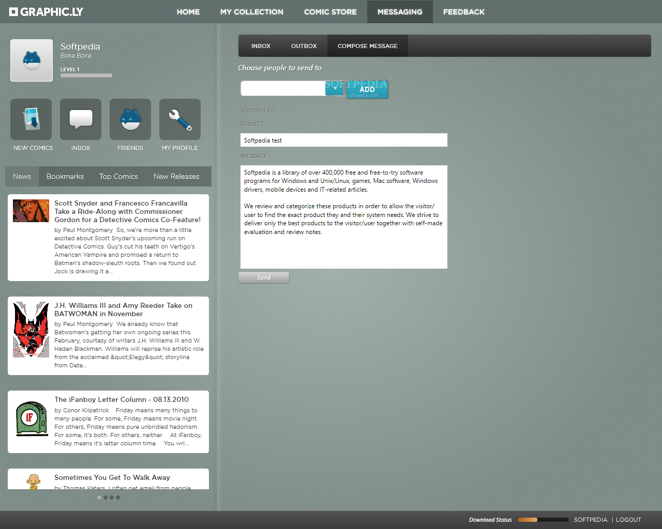Switch to the New Releases tab
The height and width of the screenshot is (529, 662).
176,176
